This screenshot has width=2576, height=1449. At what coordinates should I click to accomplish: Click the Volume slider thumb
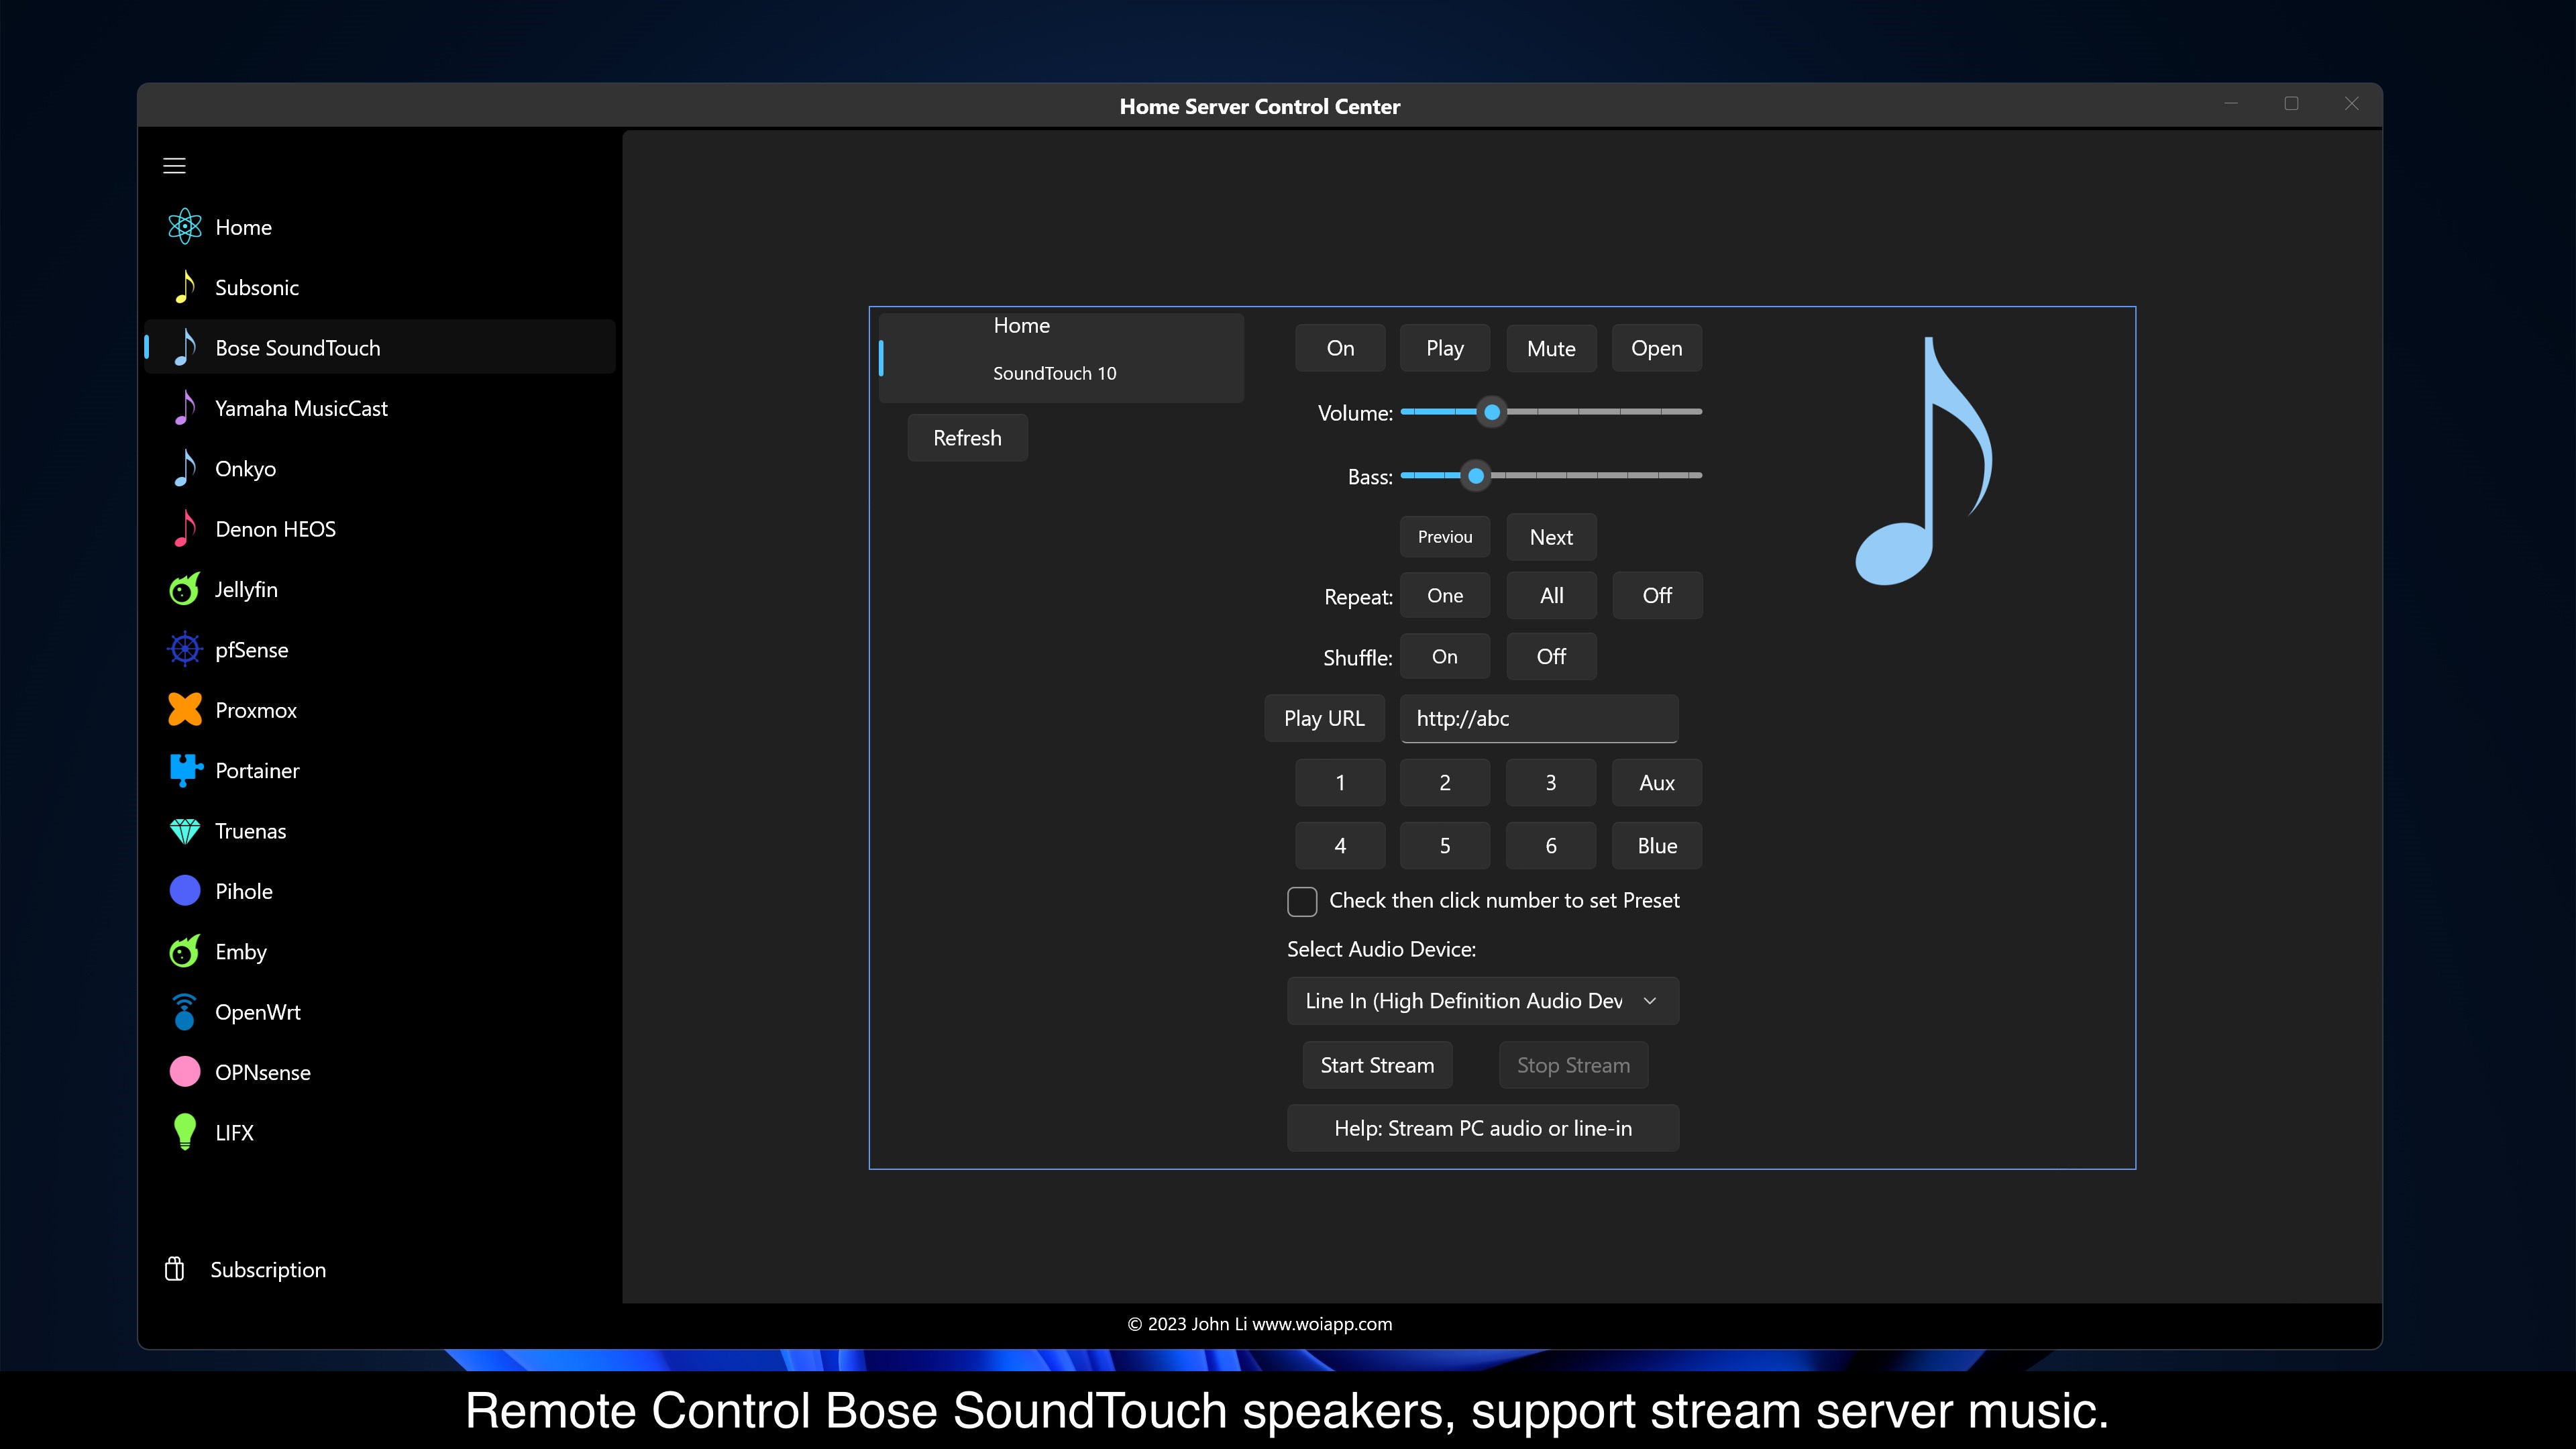[x=1491, y=412]
